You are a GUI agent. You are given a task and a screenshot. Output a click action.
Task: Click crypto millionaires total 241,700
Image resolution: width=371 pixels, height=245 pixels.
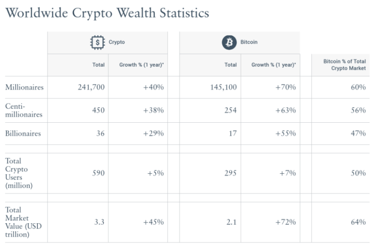(x=91, y=88)
